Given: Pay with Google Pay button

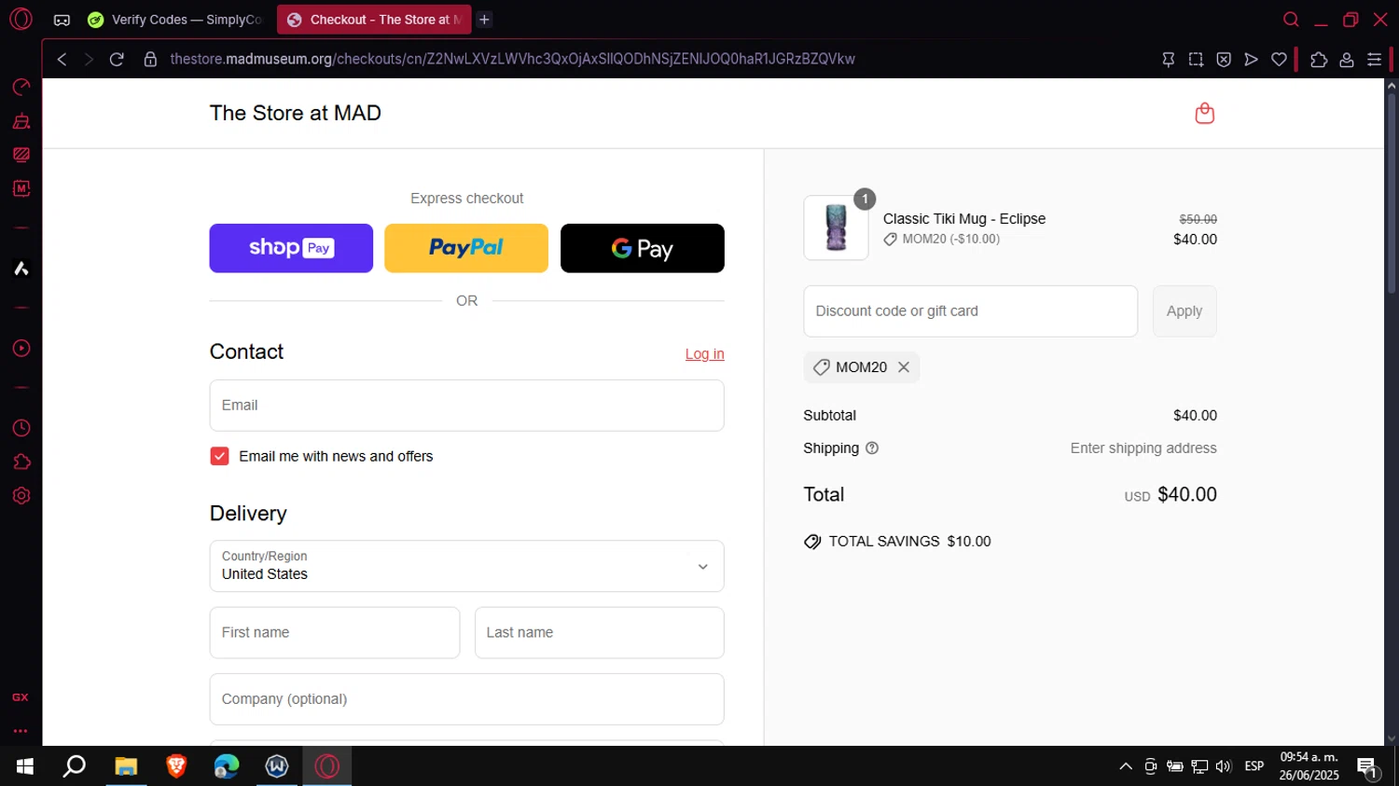Looking at the screenshot, I should tap(642, 248).
